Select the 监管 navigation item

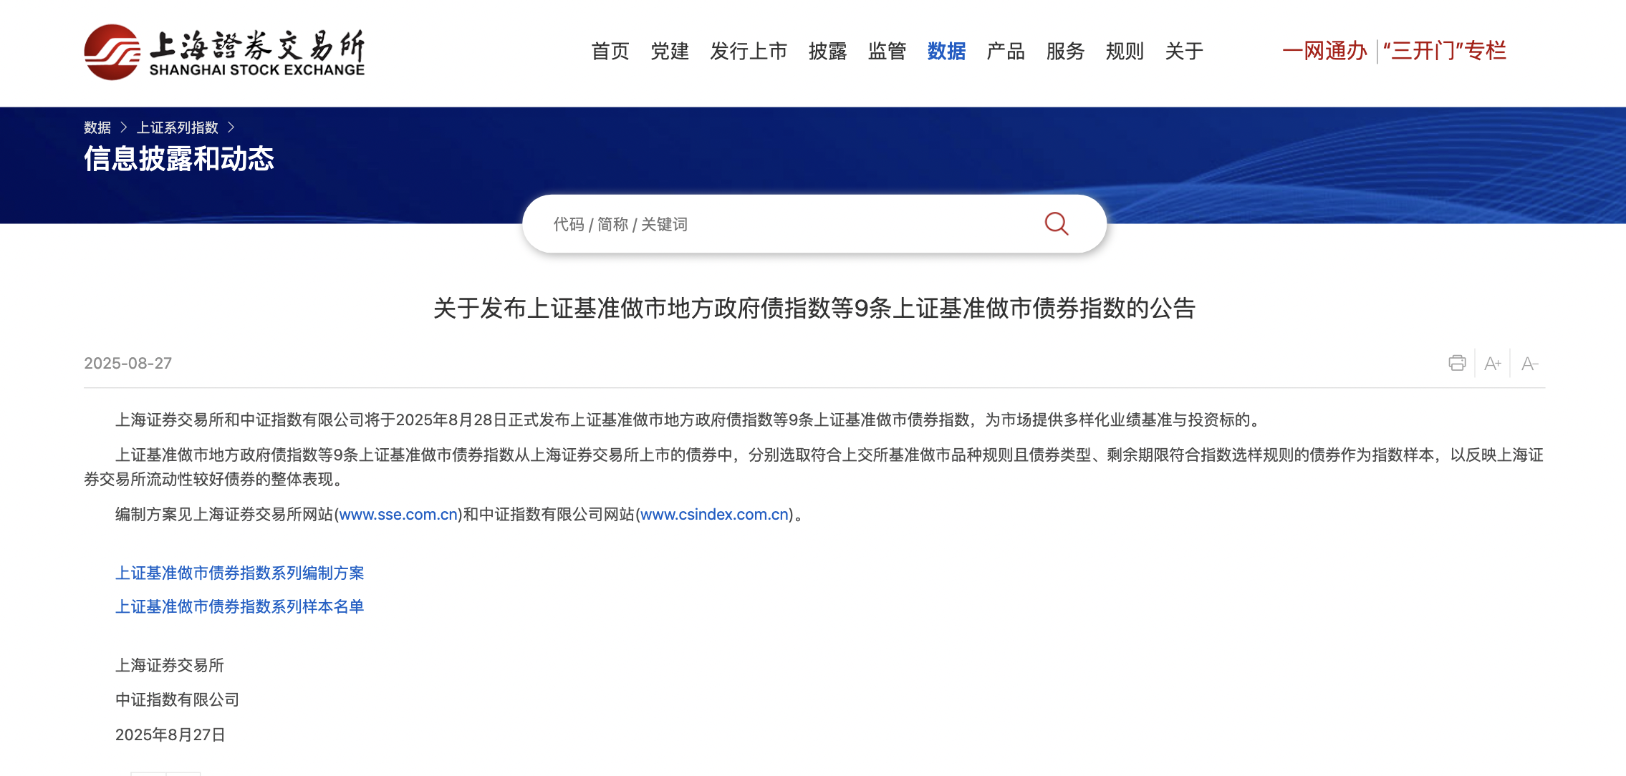[887, 52]
